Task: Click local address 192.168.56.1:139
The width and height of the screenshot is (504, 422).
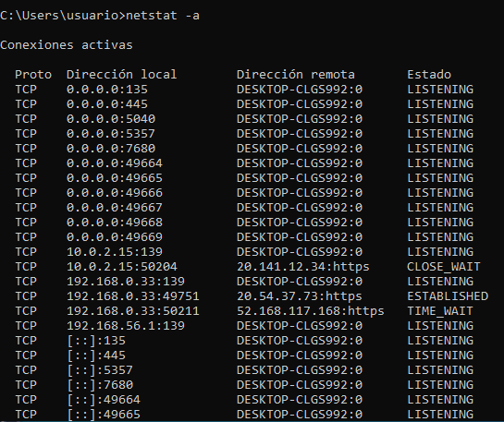Action: pyautogui.click(x=126, y=325)
